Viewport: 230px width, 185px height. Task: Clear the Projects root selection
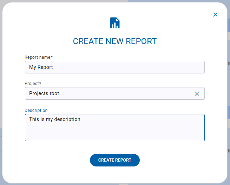click(x=197, y=94)
